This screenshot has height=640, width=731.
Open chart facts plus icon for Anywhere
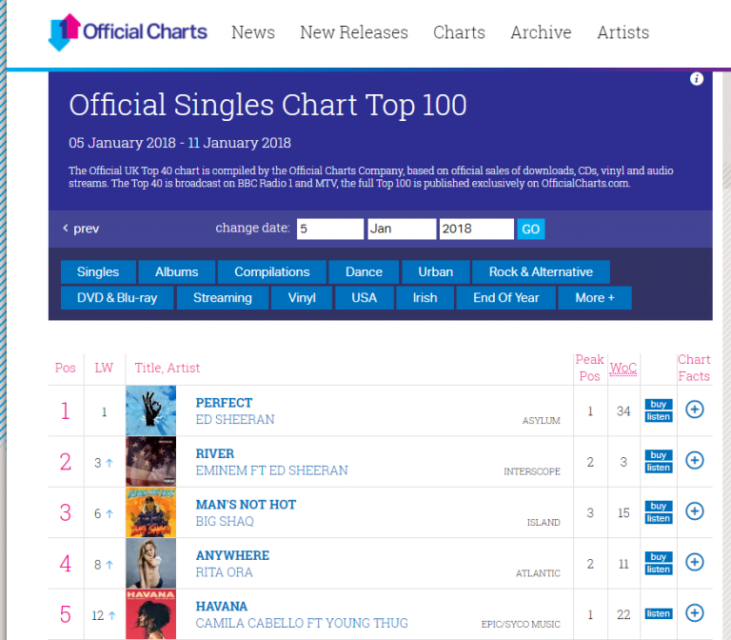point(695,562)
